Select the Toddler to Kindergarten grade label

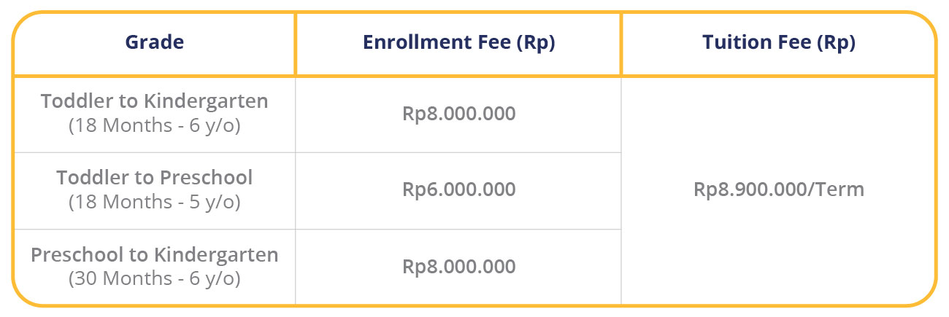tap(154, 101)
